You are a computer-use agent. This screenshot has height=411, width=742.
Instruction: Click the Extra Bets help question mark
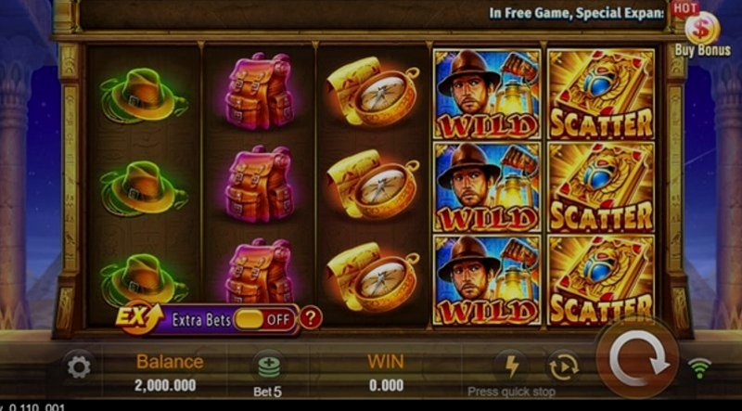311,318
